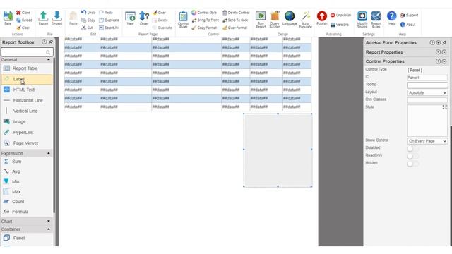Select the Page Viewer control
Viewport: 452px width, 254px height.
27,143
